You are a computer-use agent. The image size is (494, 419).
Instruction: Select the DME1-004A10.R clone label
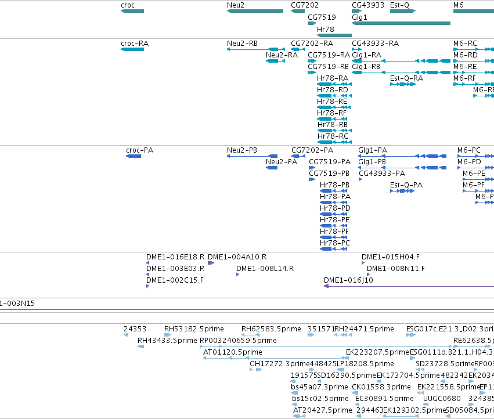tap(237, 257)
